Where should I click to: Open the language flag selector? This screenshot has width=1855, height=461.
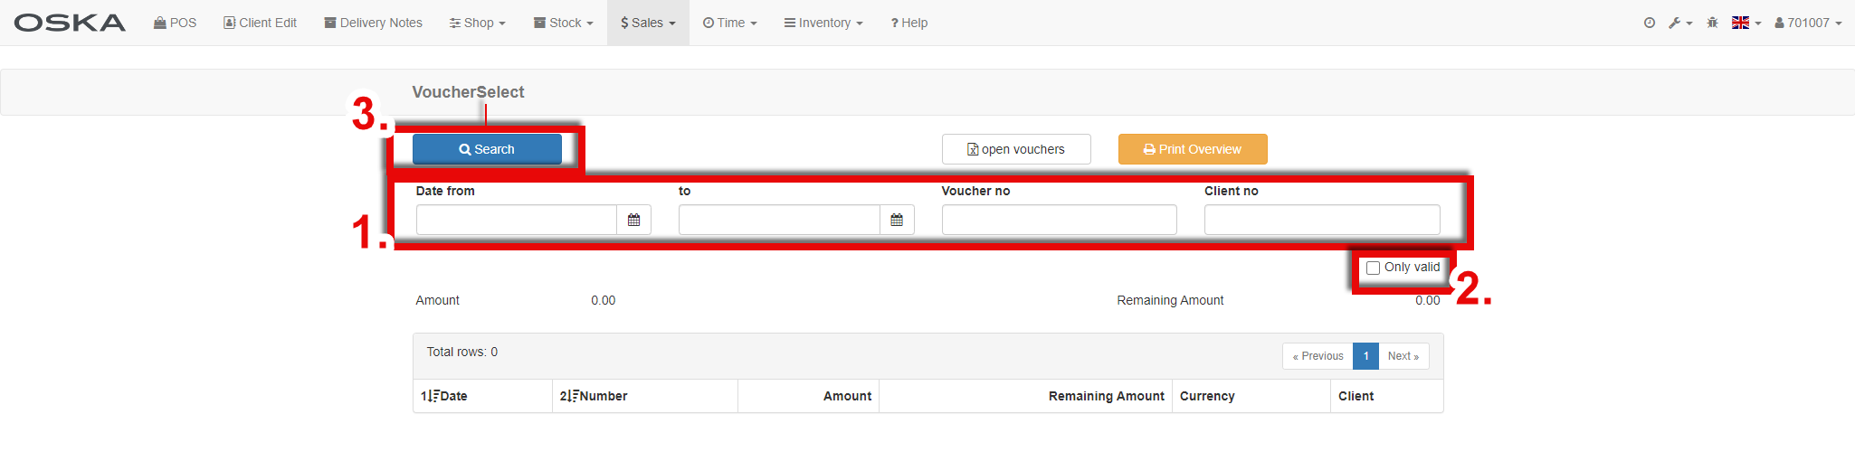1746,23
